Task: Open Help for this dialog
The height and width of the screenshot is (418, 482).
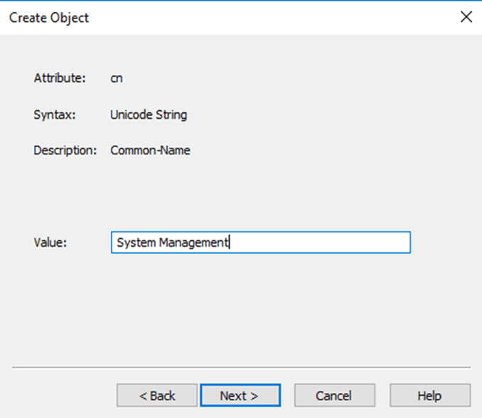Action: 429,395
